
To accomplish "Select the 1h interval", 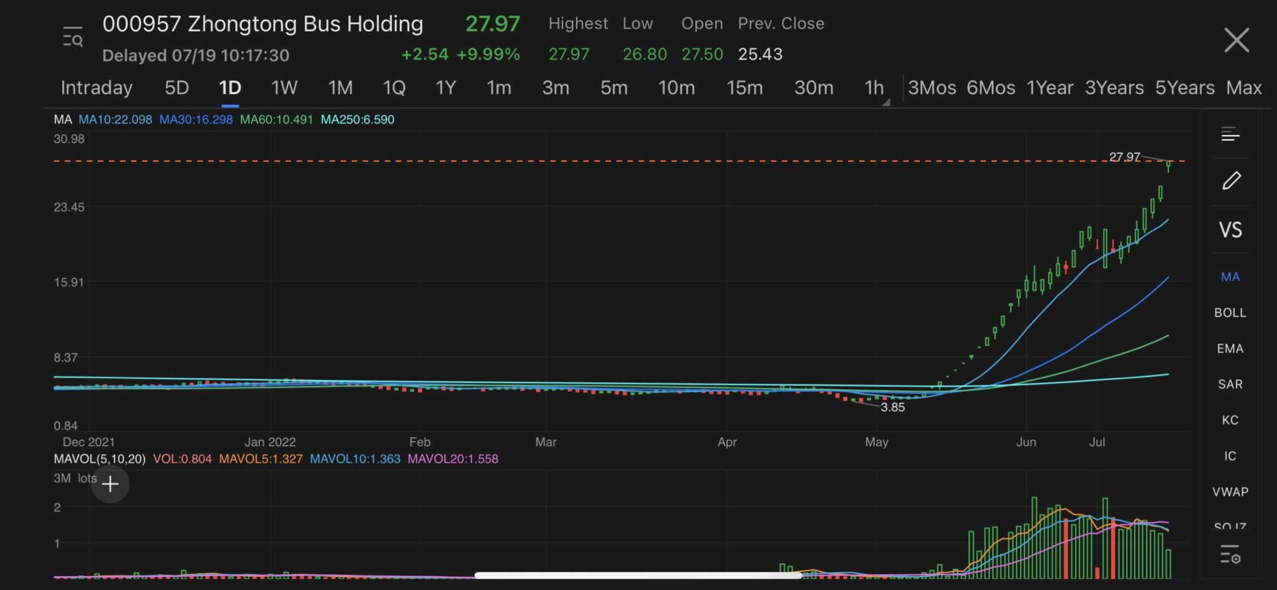I will 874,88.
